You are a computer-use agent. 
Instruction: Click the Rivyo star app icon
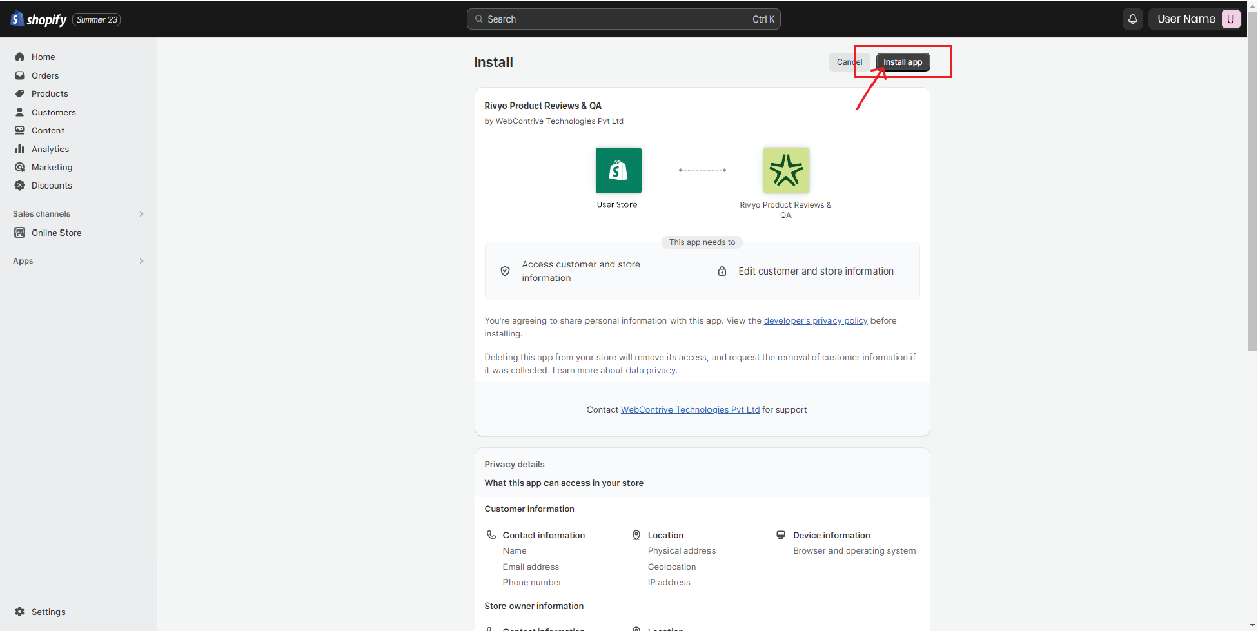click(x=785, y=170)
